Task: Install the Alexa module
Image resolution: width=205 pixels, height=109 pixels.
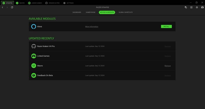Action: tap(166, 26)
